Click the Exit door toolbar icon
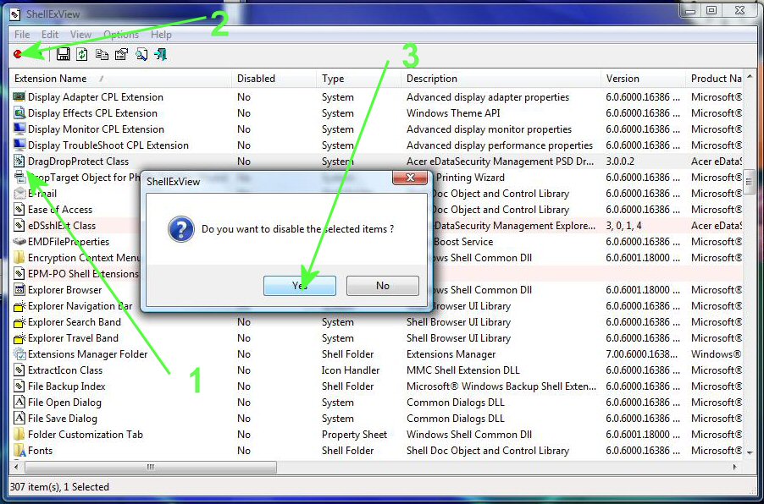Viewport: 764px width, 504px height. 160,54
